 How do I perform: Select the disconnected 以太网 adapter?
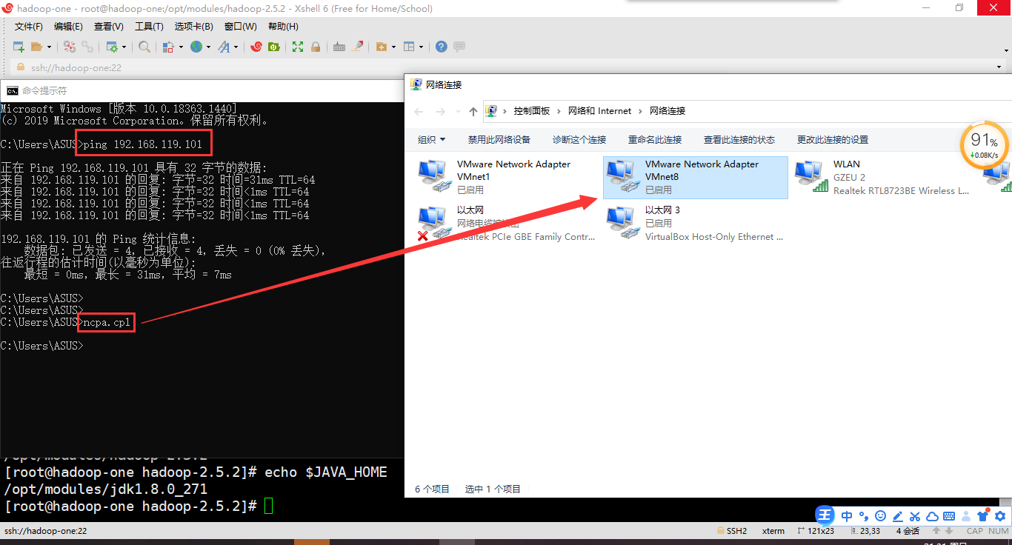(x=507, y=223)
